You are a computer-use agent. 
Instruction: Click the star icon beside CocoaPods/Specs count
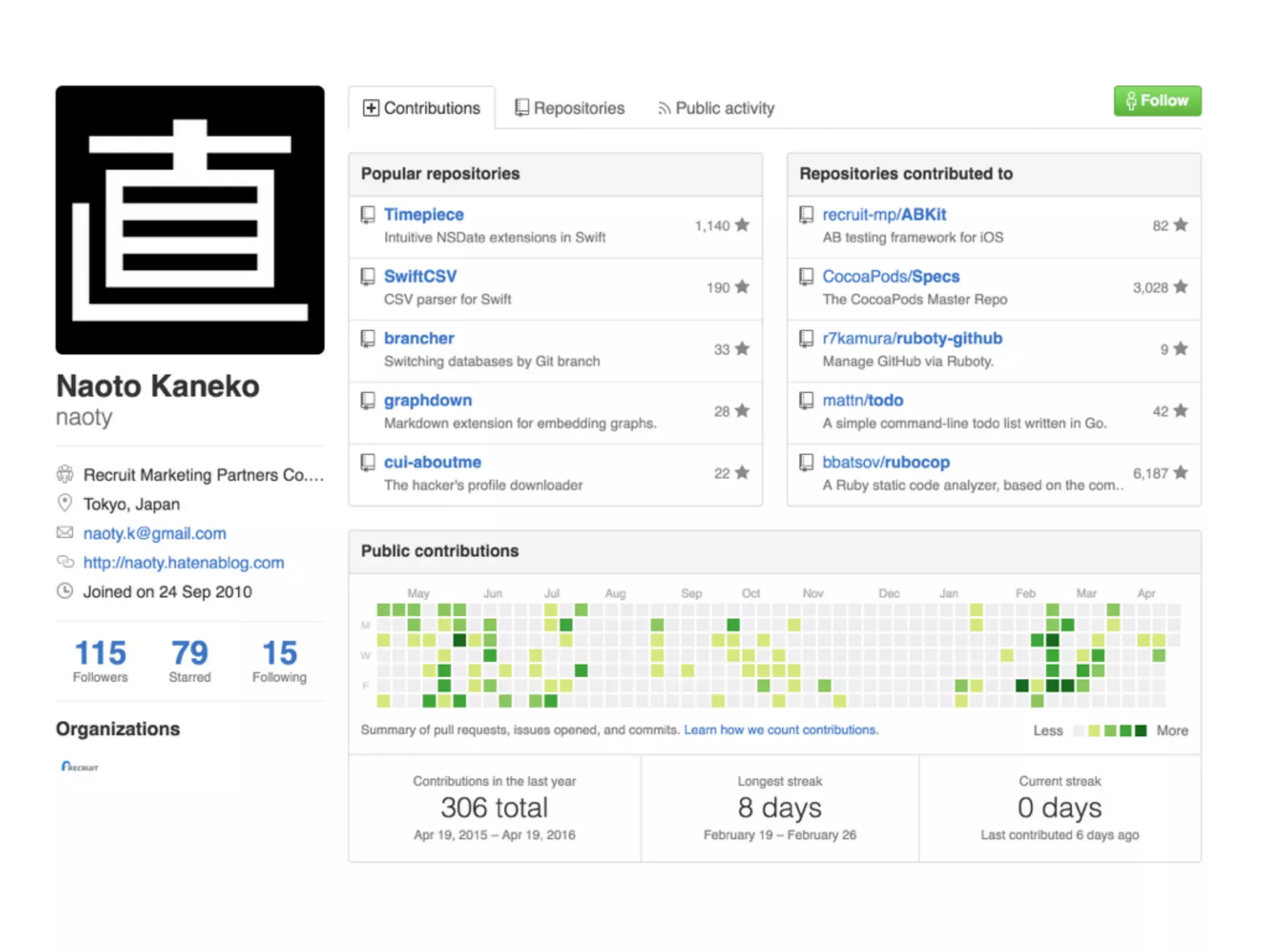pos(1181,287)
